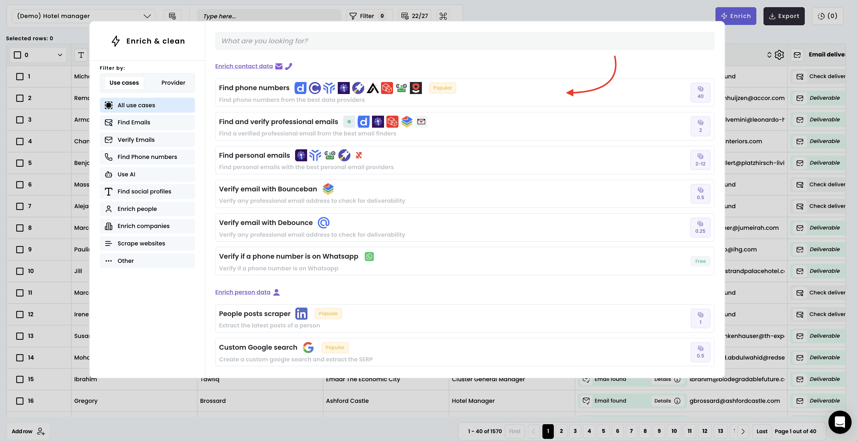Viewport: 857px width, 441px height.
Task: Click the Google logo on Custom Google search
Action: (308, 347)
